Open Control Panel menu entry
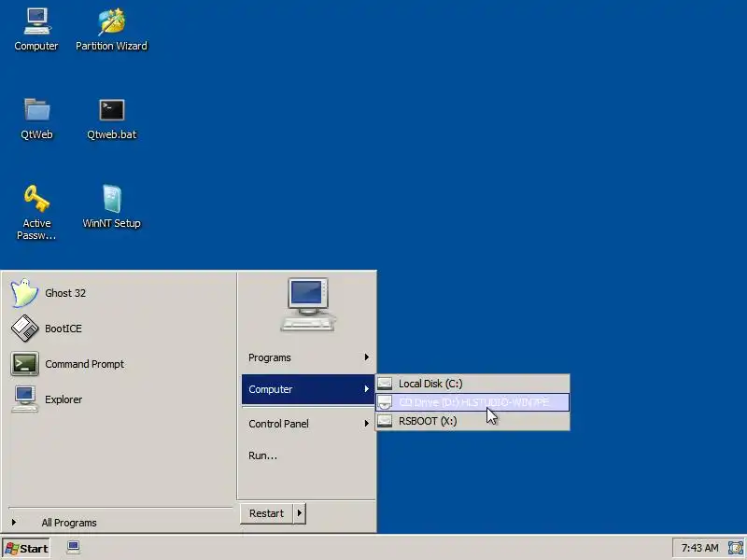 pos(308,424)
